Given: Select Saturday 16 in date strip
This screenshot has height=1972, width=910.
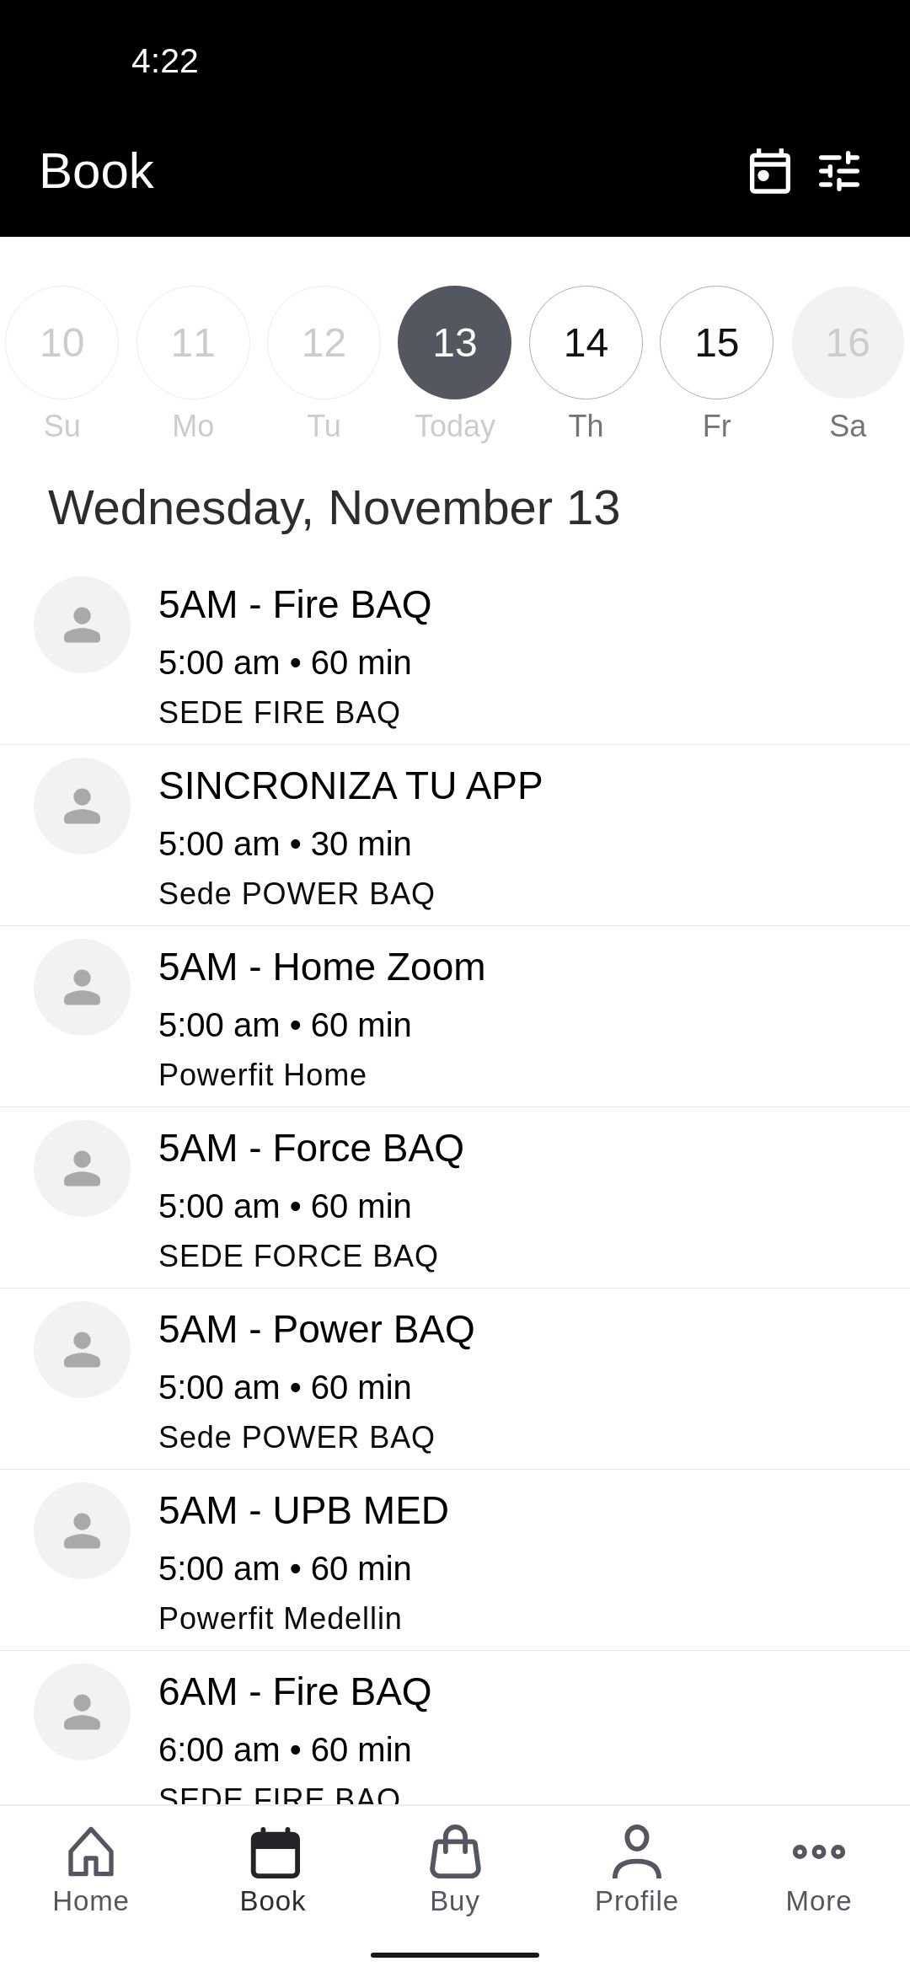Looking at the screenshot, I should point(847,342).
